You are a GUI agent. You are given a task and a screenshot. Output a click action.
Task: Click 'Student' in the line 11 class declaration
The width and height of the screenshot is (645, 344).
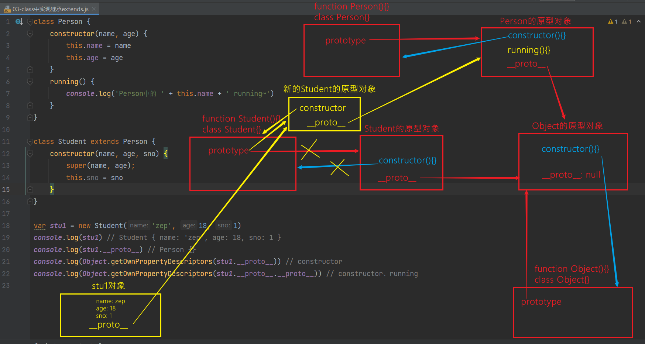coord(72,141)
